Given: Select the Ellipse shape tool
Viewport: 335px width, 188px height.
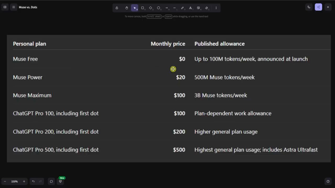Looking at the screenshot, I should pyautogui.click(x=159, y=8).
